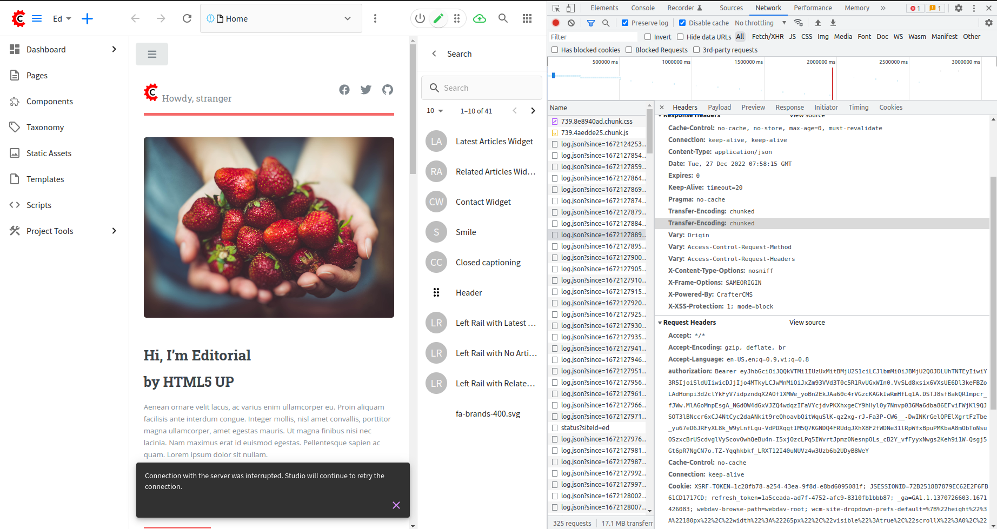The height and width of the screenshot is (529, 997).
Task: Switch to the Console tab in DevTools
Action: [642, 8]
